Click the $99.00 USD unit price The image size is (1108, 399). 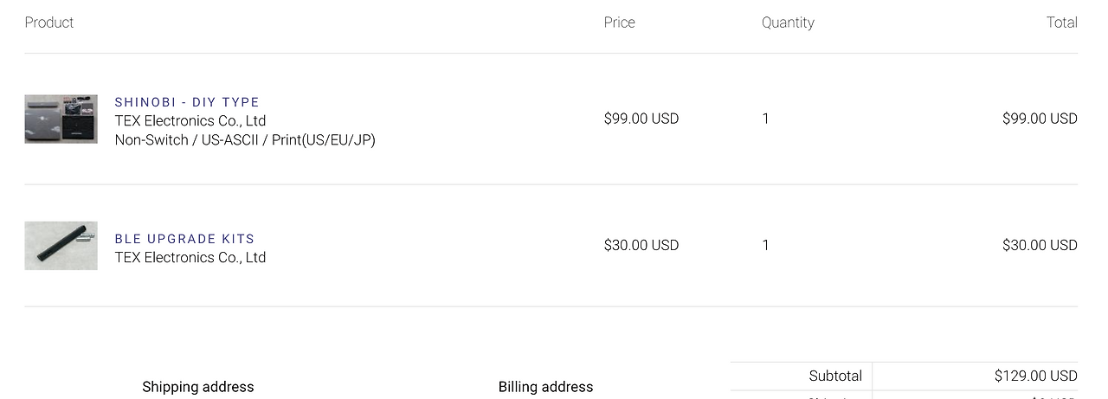pos(641,119)
